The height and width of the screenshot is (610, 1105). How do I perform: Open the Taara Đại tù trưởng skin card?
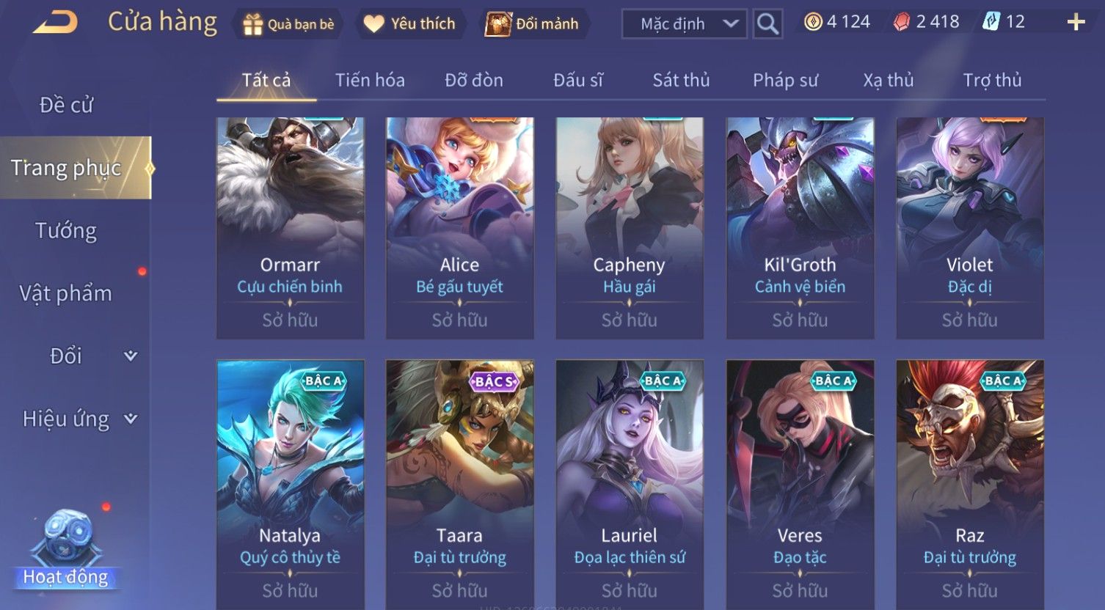(x=460, y=484)
